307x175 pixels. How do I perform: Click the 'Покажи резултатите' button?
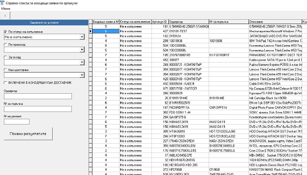pyautogui.click(x=28, y=134)
